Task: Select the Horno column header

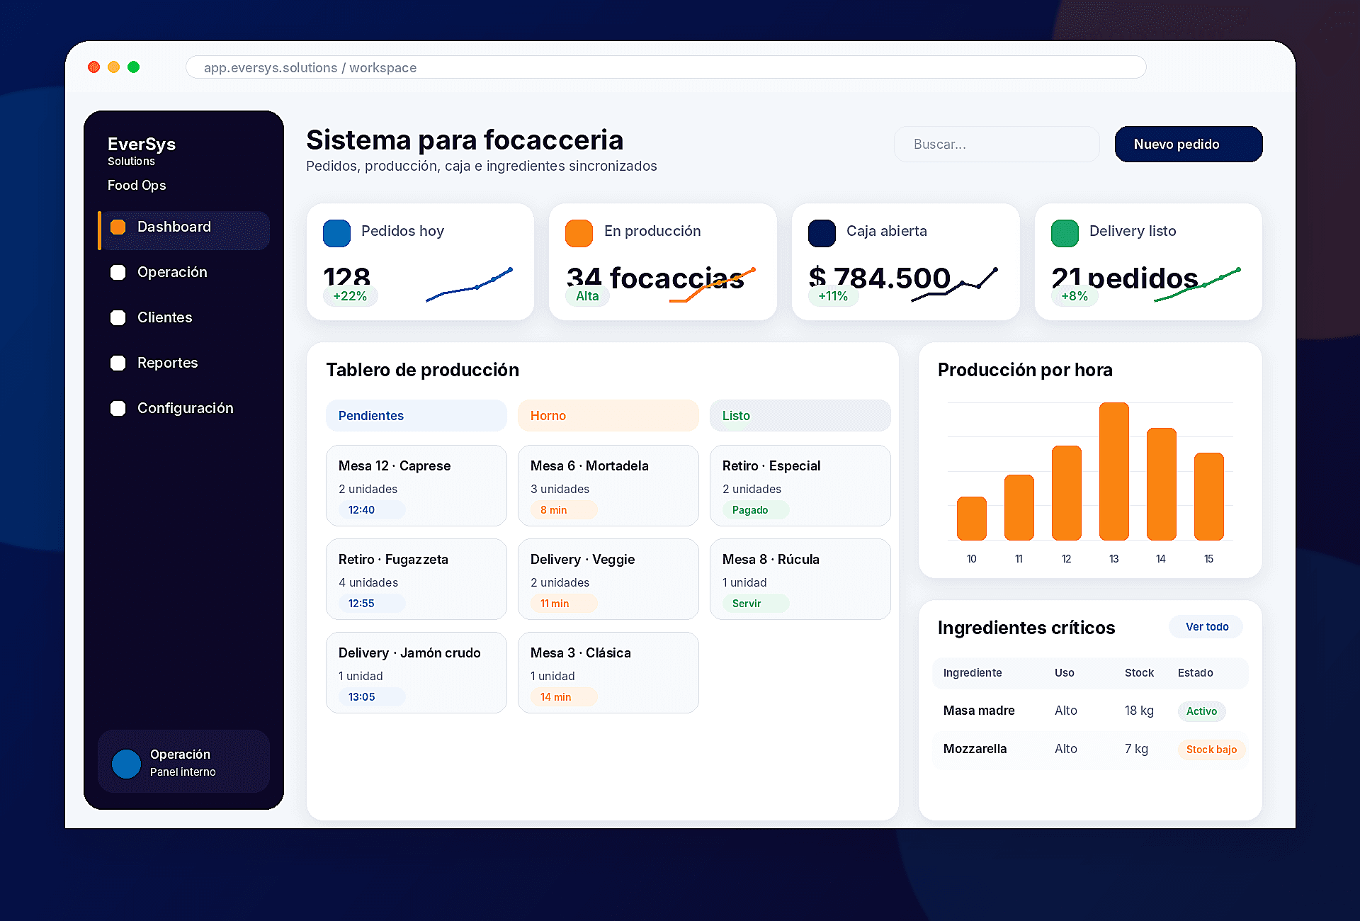Action: 608,416
